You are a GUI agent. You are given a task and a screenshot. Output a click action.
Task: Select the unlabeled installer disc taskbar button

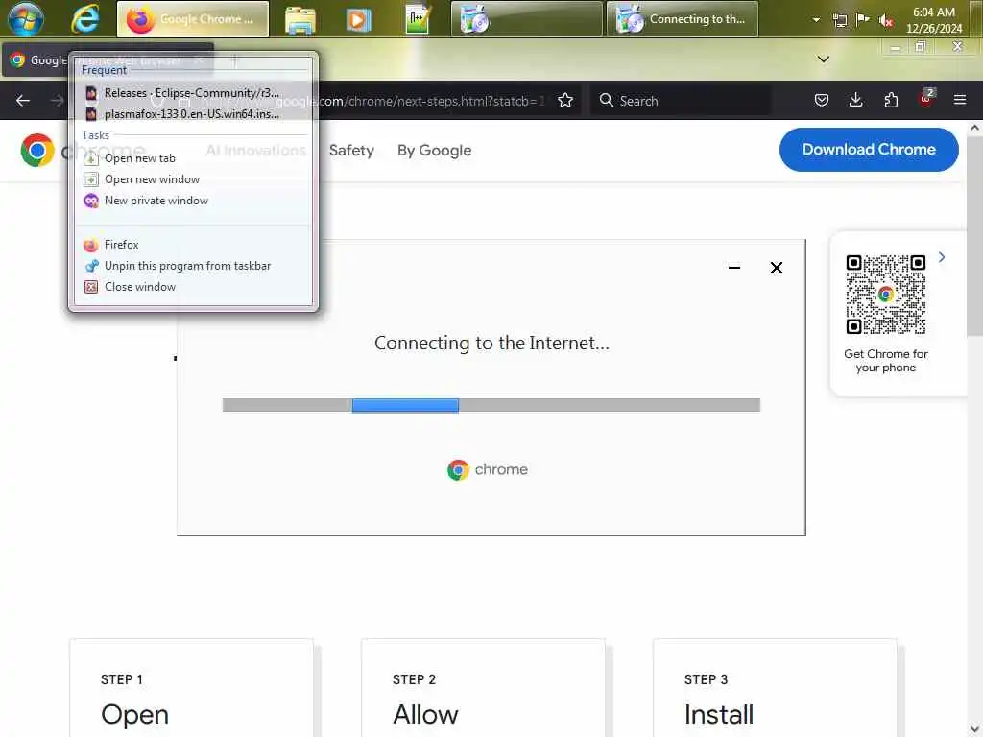526,19
